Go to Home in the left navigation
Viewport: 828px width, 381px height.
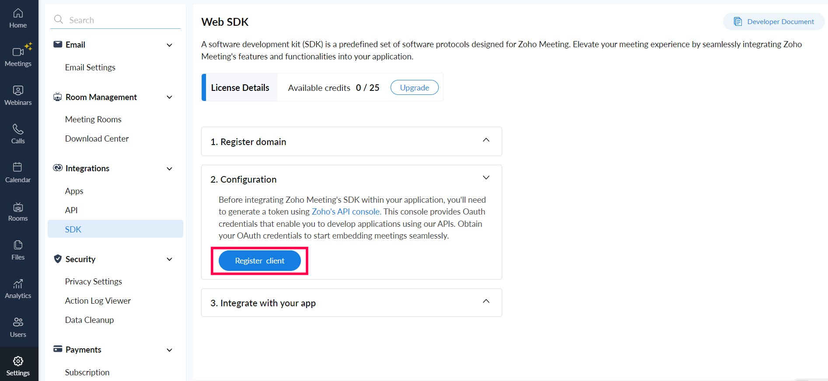click(x=18, y=18)
